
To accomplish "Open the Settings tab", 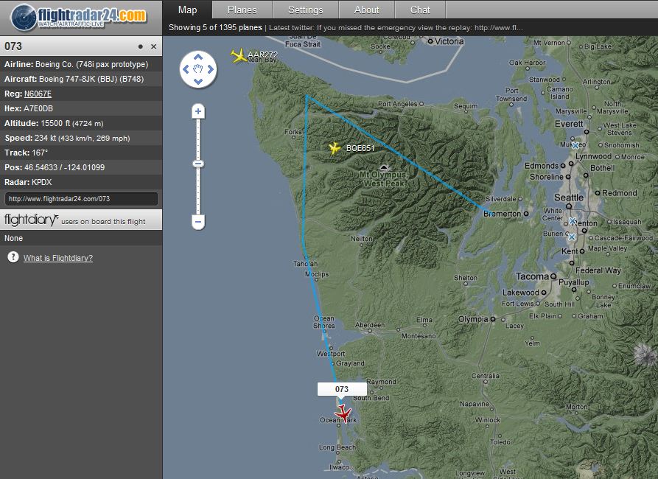I will pos(305,10).
